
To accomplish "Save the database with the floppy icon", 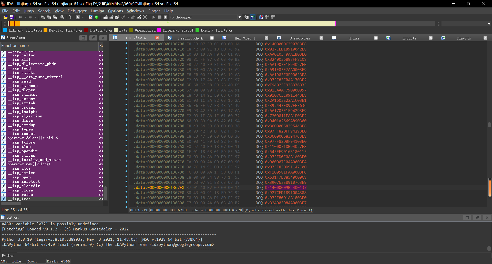I will point(12,17).
